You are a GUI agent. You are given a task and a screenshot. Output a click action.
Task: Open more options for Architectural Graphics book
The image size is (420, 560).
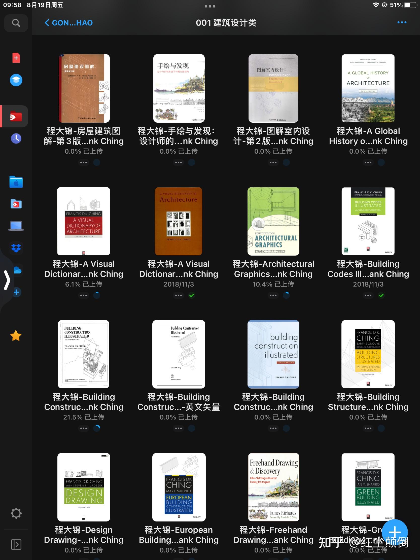click(273, 295)
